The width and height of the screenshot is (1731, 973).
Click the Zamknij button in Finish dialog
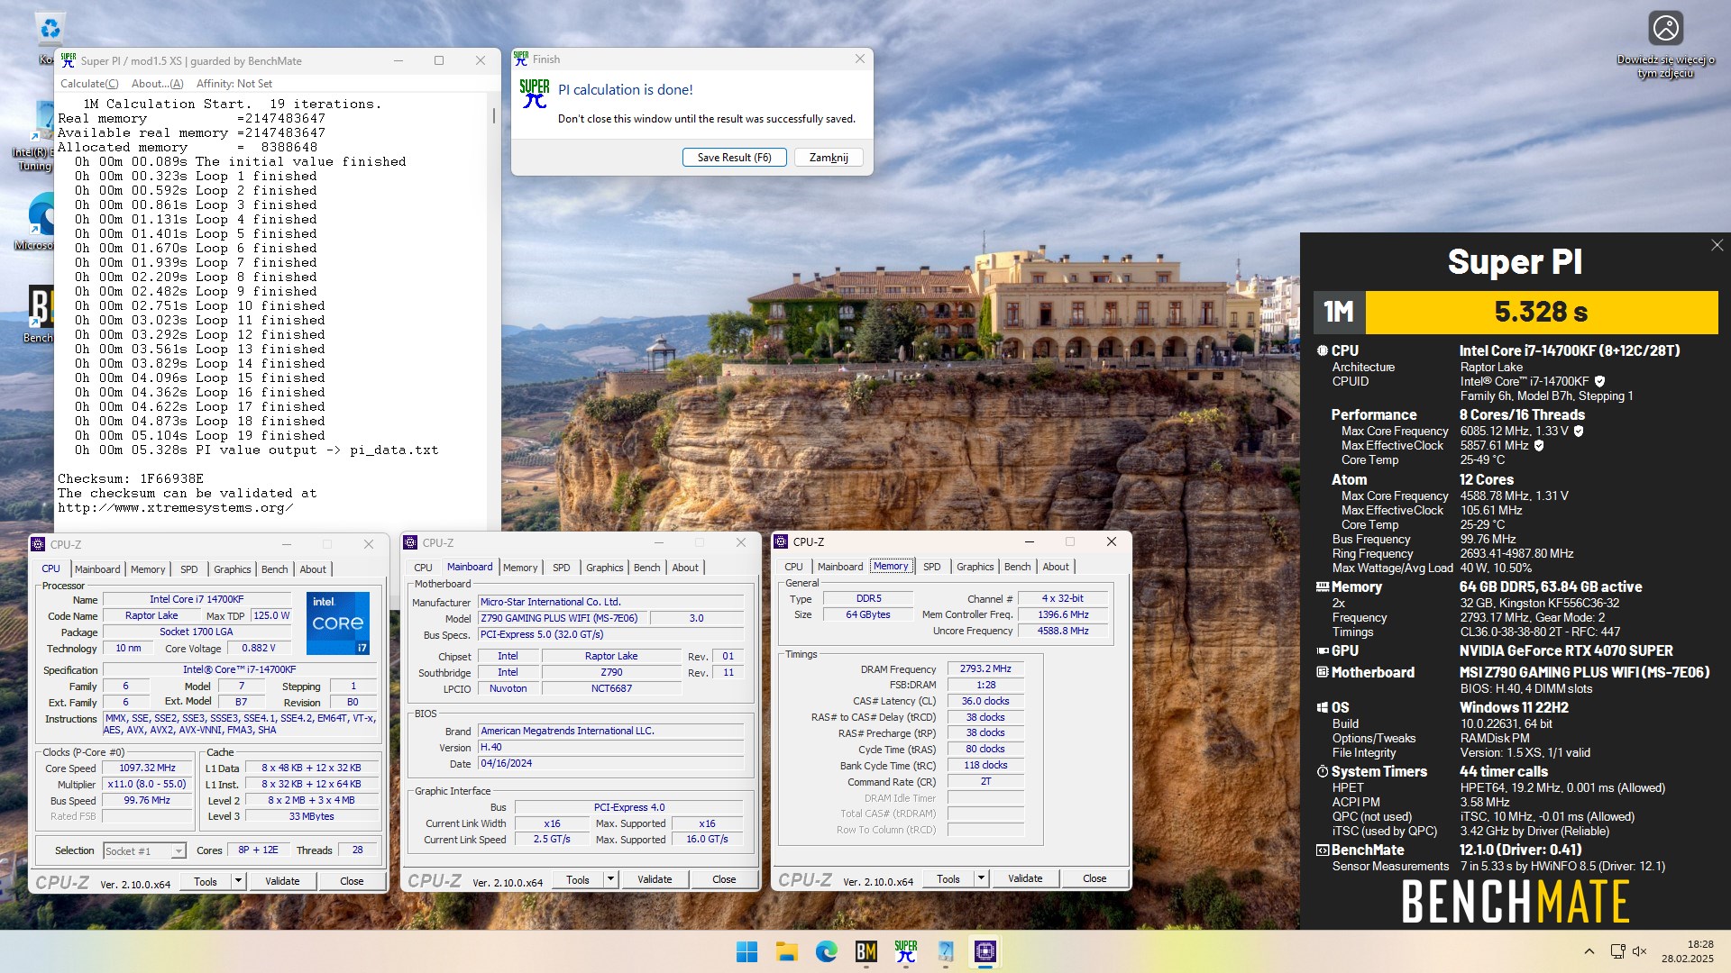tap(829, 157)
